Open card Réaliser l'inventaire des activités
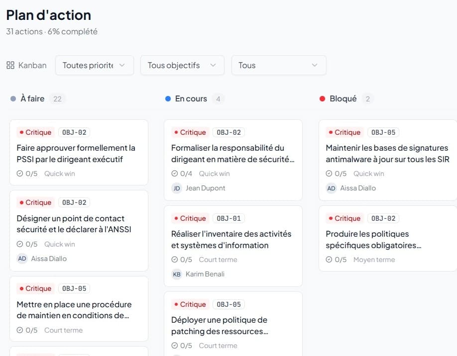The height and width of the screenshot is (356, 457). coord(231,239)
